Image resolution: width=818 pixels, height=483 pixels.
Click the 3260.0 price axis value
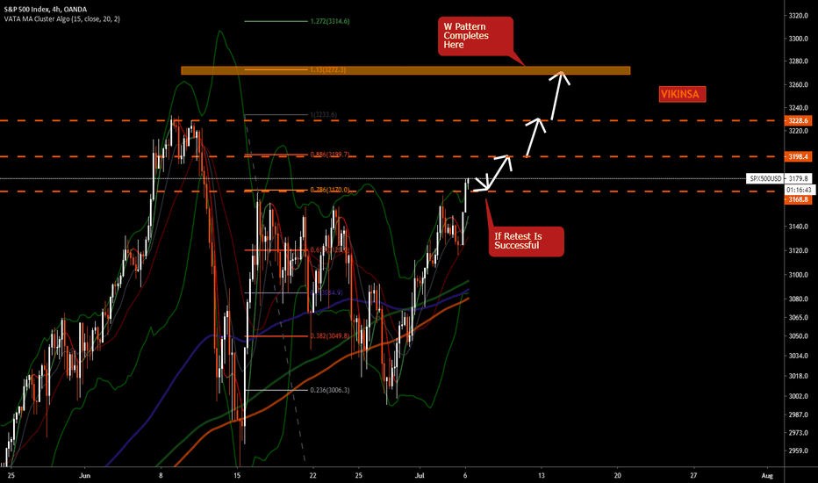pyautogui.click(x=799, y=84)
